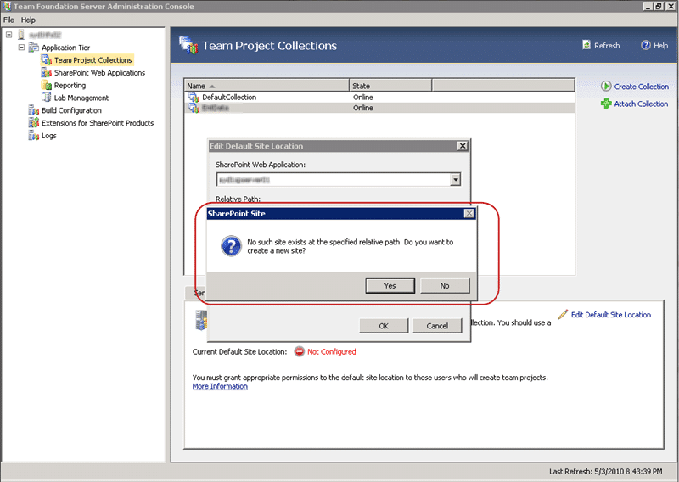The width and height of the screenshot is (679, 482).
Task: Click Extensions for SharePoint Products icon
Action: [33, 122]
